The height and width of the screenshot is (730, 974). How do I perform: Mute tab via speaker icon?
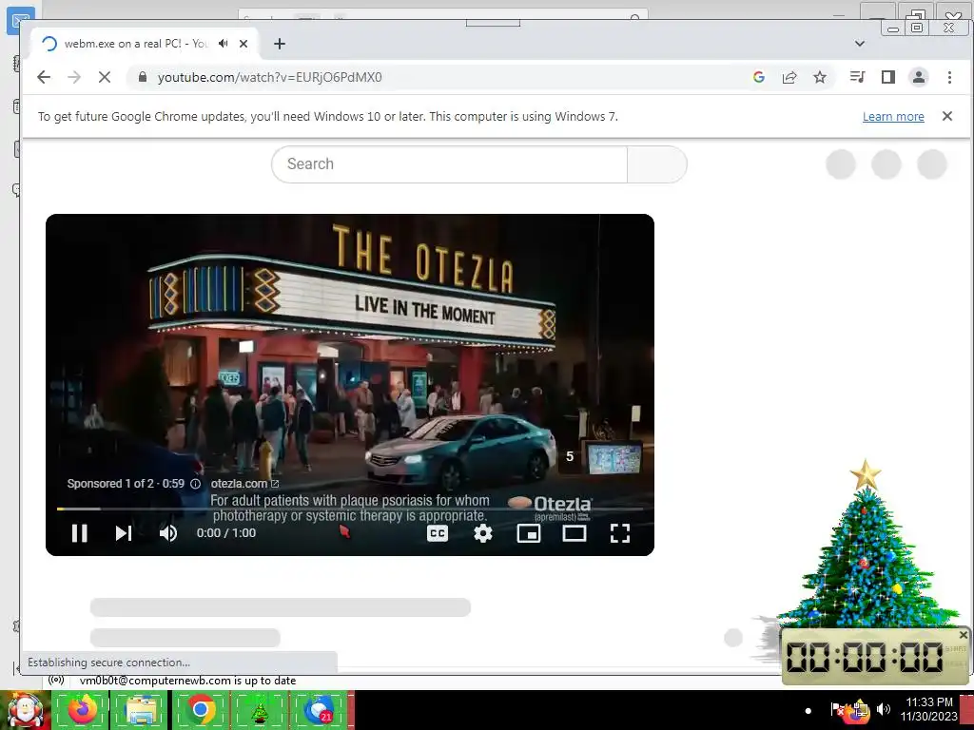[224, 44]
